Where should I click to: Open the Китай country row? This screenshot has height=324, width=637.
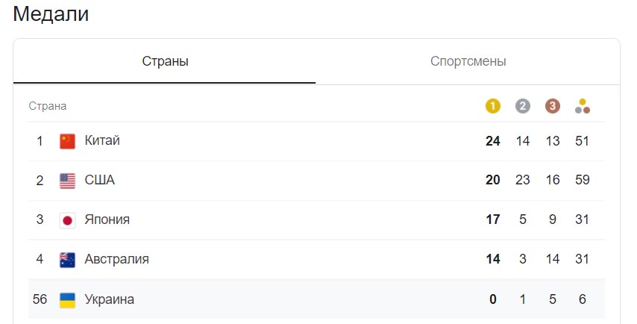pos(316,141)
